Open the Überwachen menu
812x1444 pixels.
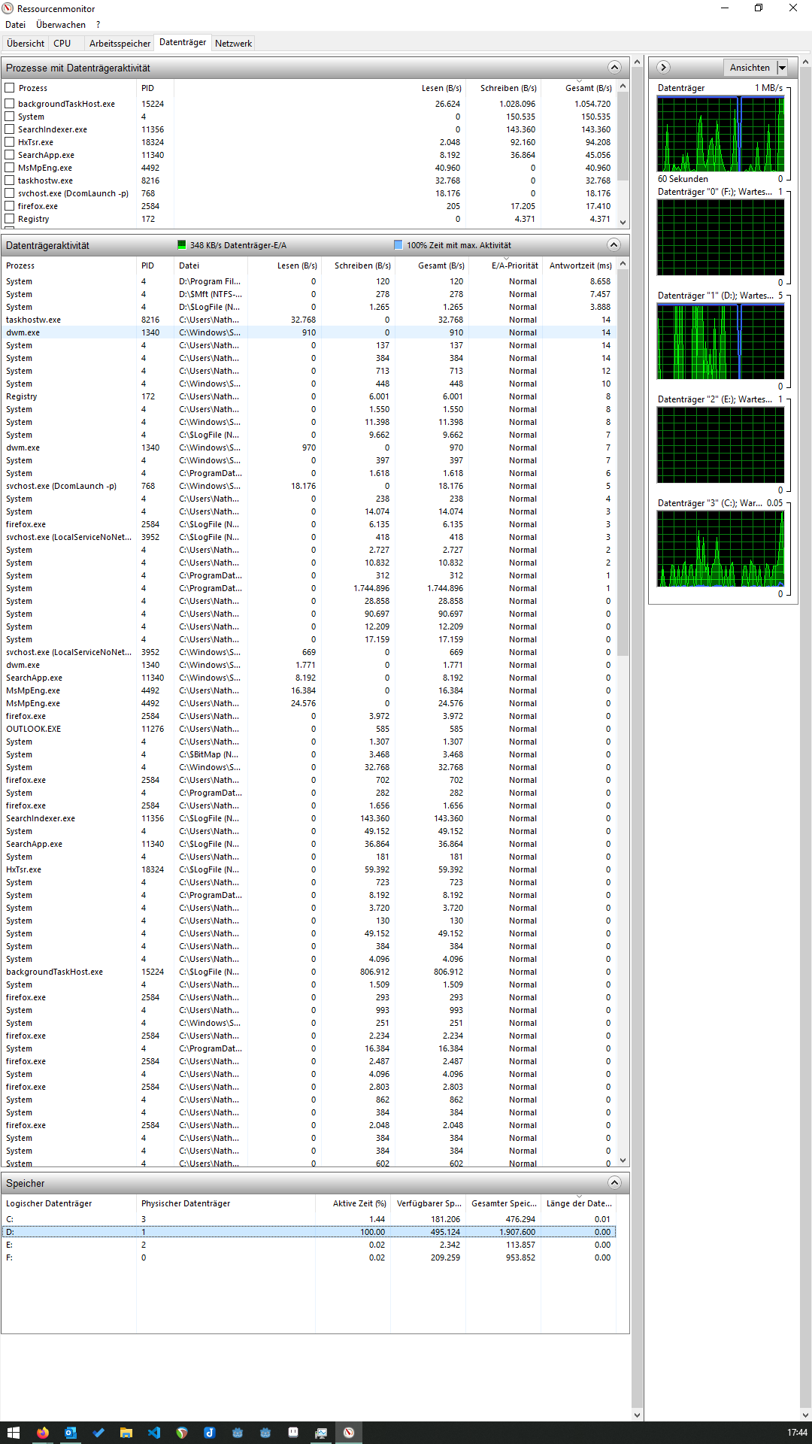tap(61, 25)
